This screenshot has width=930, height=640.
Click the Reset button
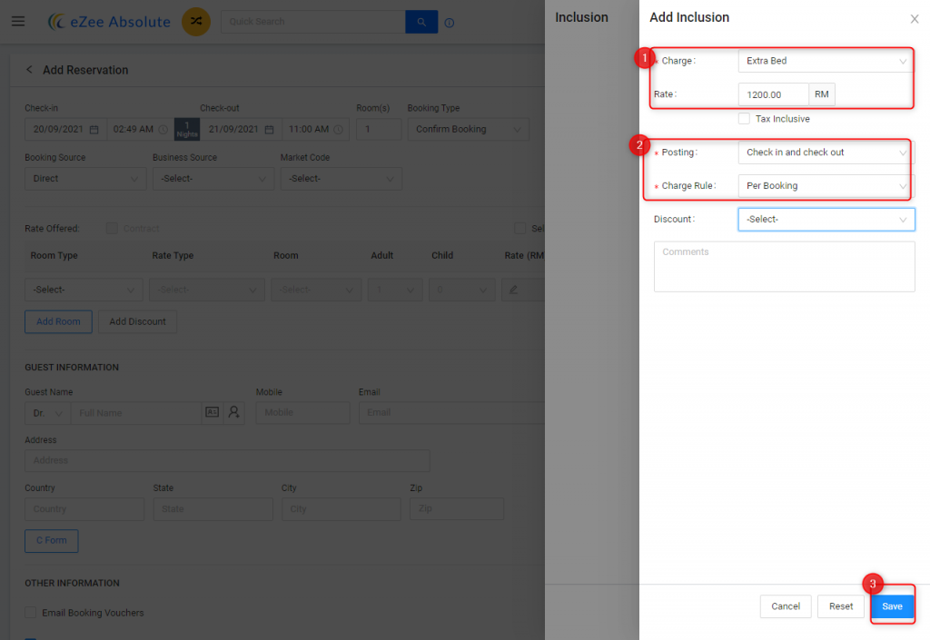click(x=840, y=606)
